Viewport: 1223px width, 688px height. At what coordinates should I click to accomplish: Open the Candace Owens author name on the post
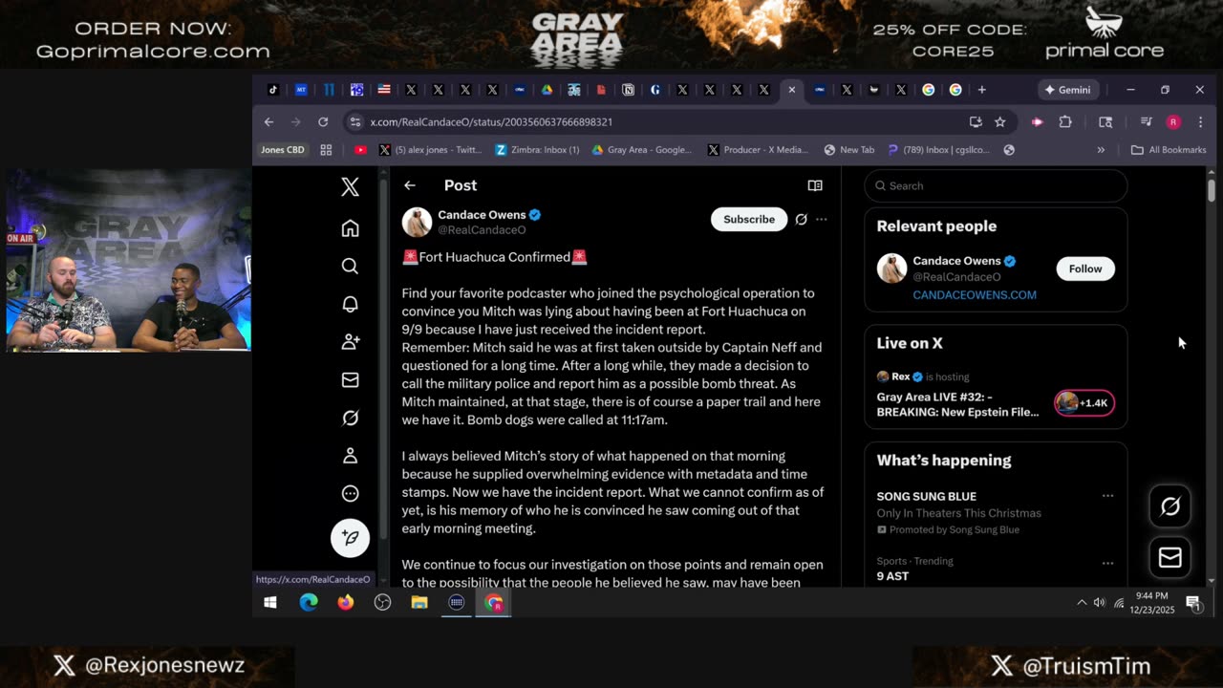(x=482, y=215)
